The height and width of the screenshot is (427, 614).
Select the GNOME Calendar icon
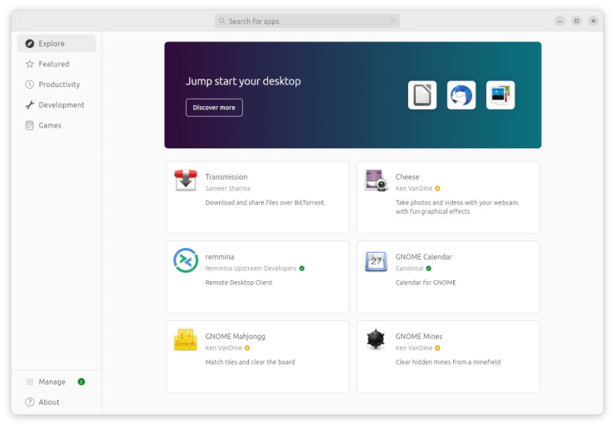(376, 260)
